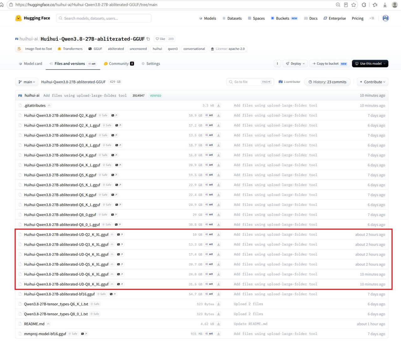Click the License: apache-2.0 tag

point(228,49)
